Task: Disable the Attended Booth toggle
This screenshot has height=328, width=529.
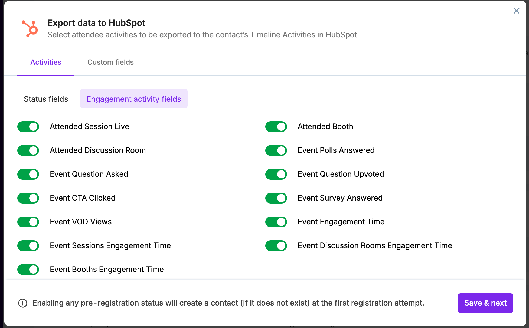Action: pyautogui.click(x=276, y=127)
